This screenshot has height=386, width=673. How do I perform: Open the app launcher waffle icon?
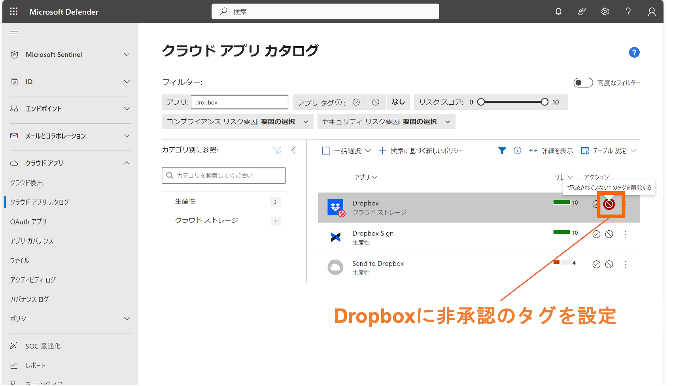tap(14, 11)
